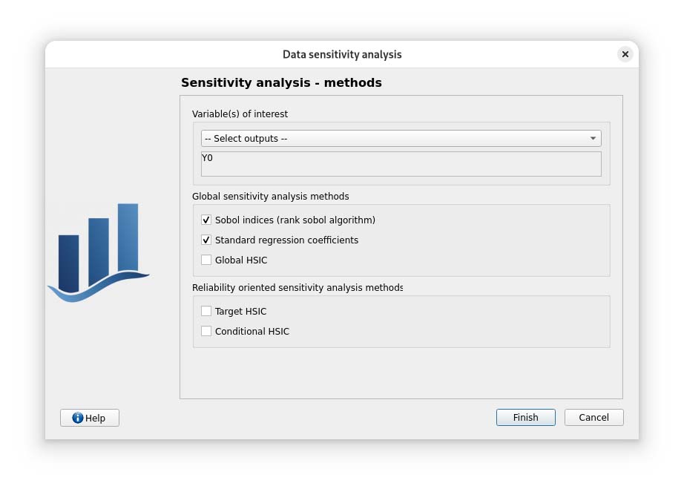The width and height of the screenshot is (684, 489).
Task: Cancel the sensitivity analysis wizard
Action: 593,418
